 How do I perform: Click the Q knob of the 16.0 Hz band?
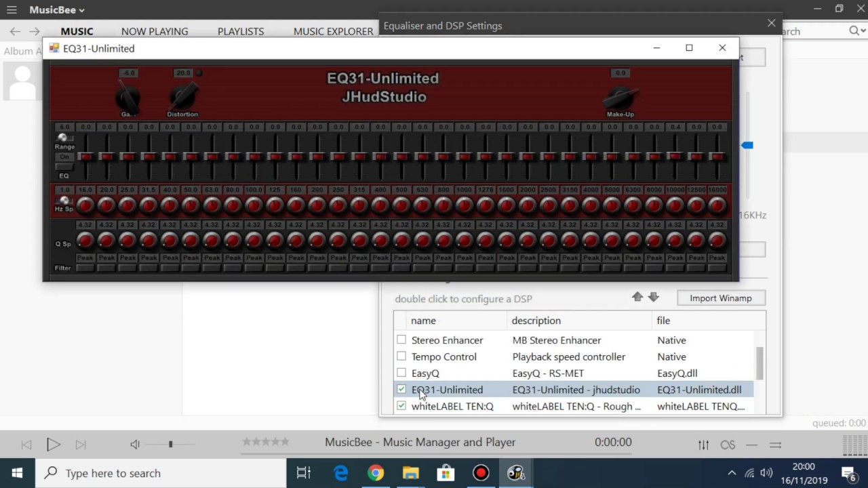click(x=85, y=241)
